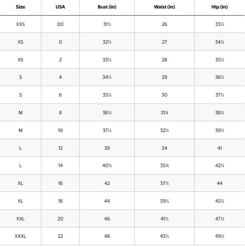Click the Size column header

pyautogui.click(x=20, y=7)
